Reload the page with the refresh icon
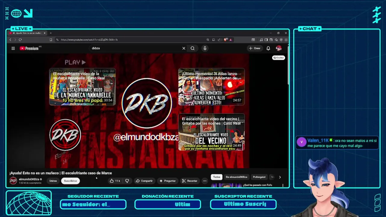 coord(20,40)
